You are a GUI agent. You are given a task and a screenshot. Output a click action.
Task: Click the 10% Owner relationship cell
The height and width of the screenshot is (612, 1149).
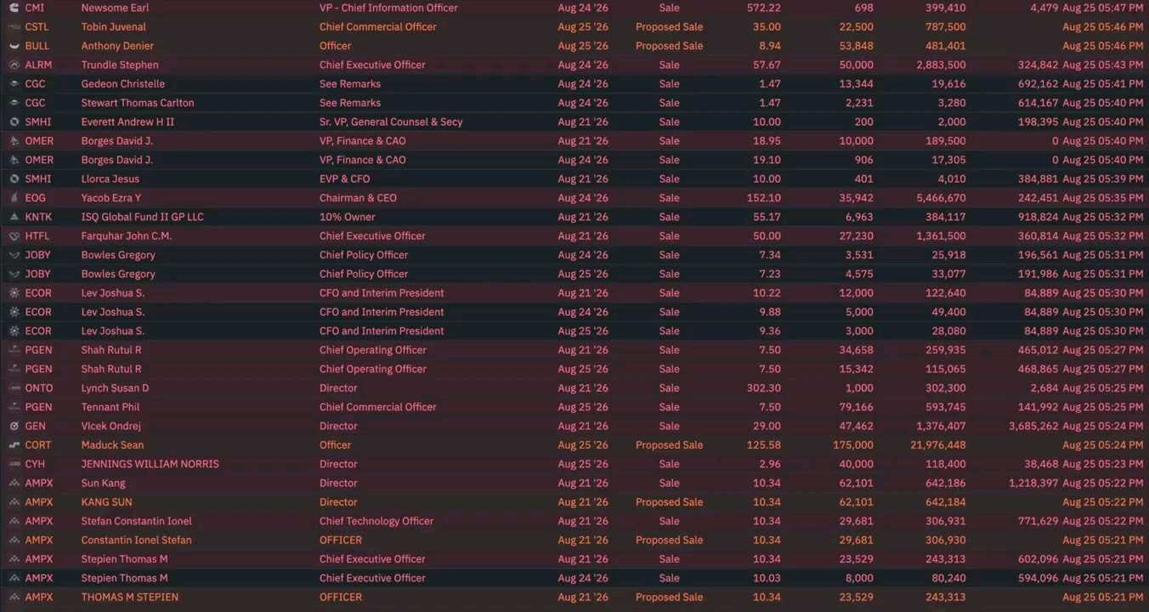point(348,217)
